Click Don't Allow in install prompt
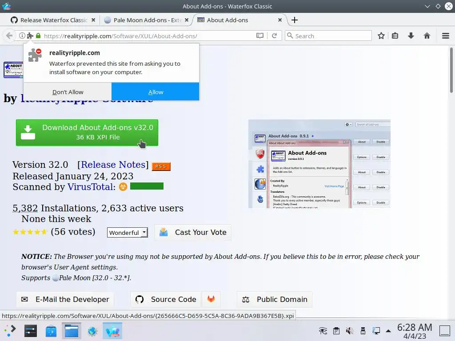455x341 pixels. pos(68,92)
